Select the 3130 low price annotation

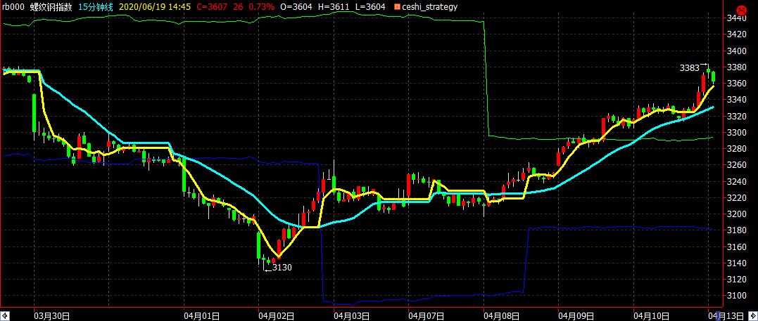[x=282, y=267]
